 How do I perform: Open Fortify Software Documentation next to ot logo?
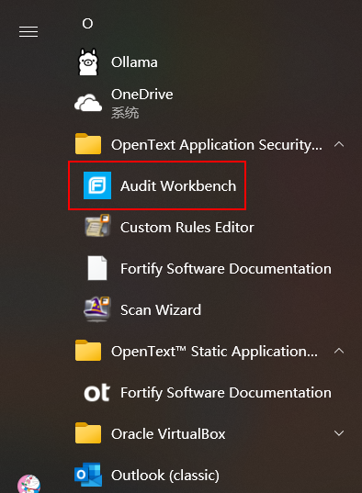pos(226,393)
